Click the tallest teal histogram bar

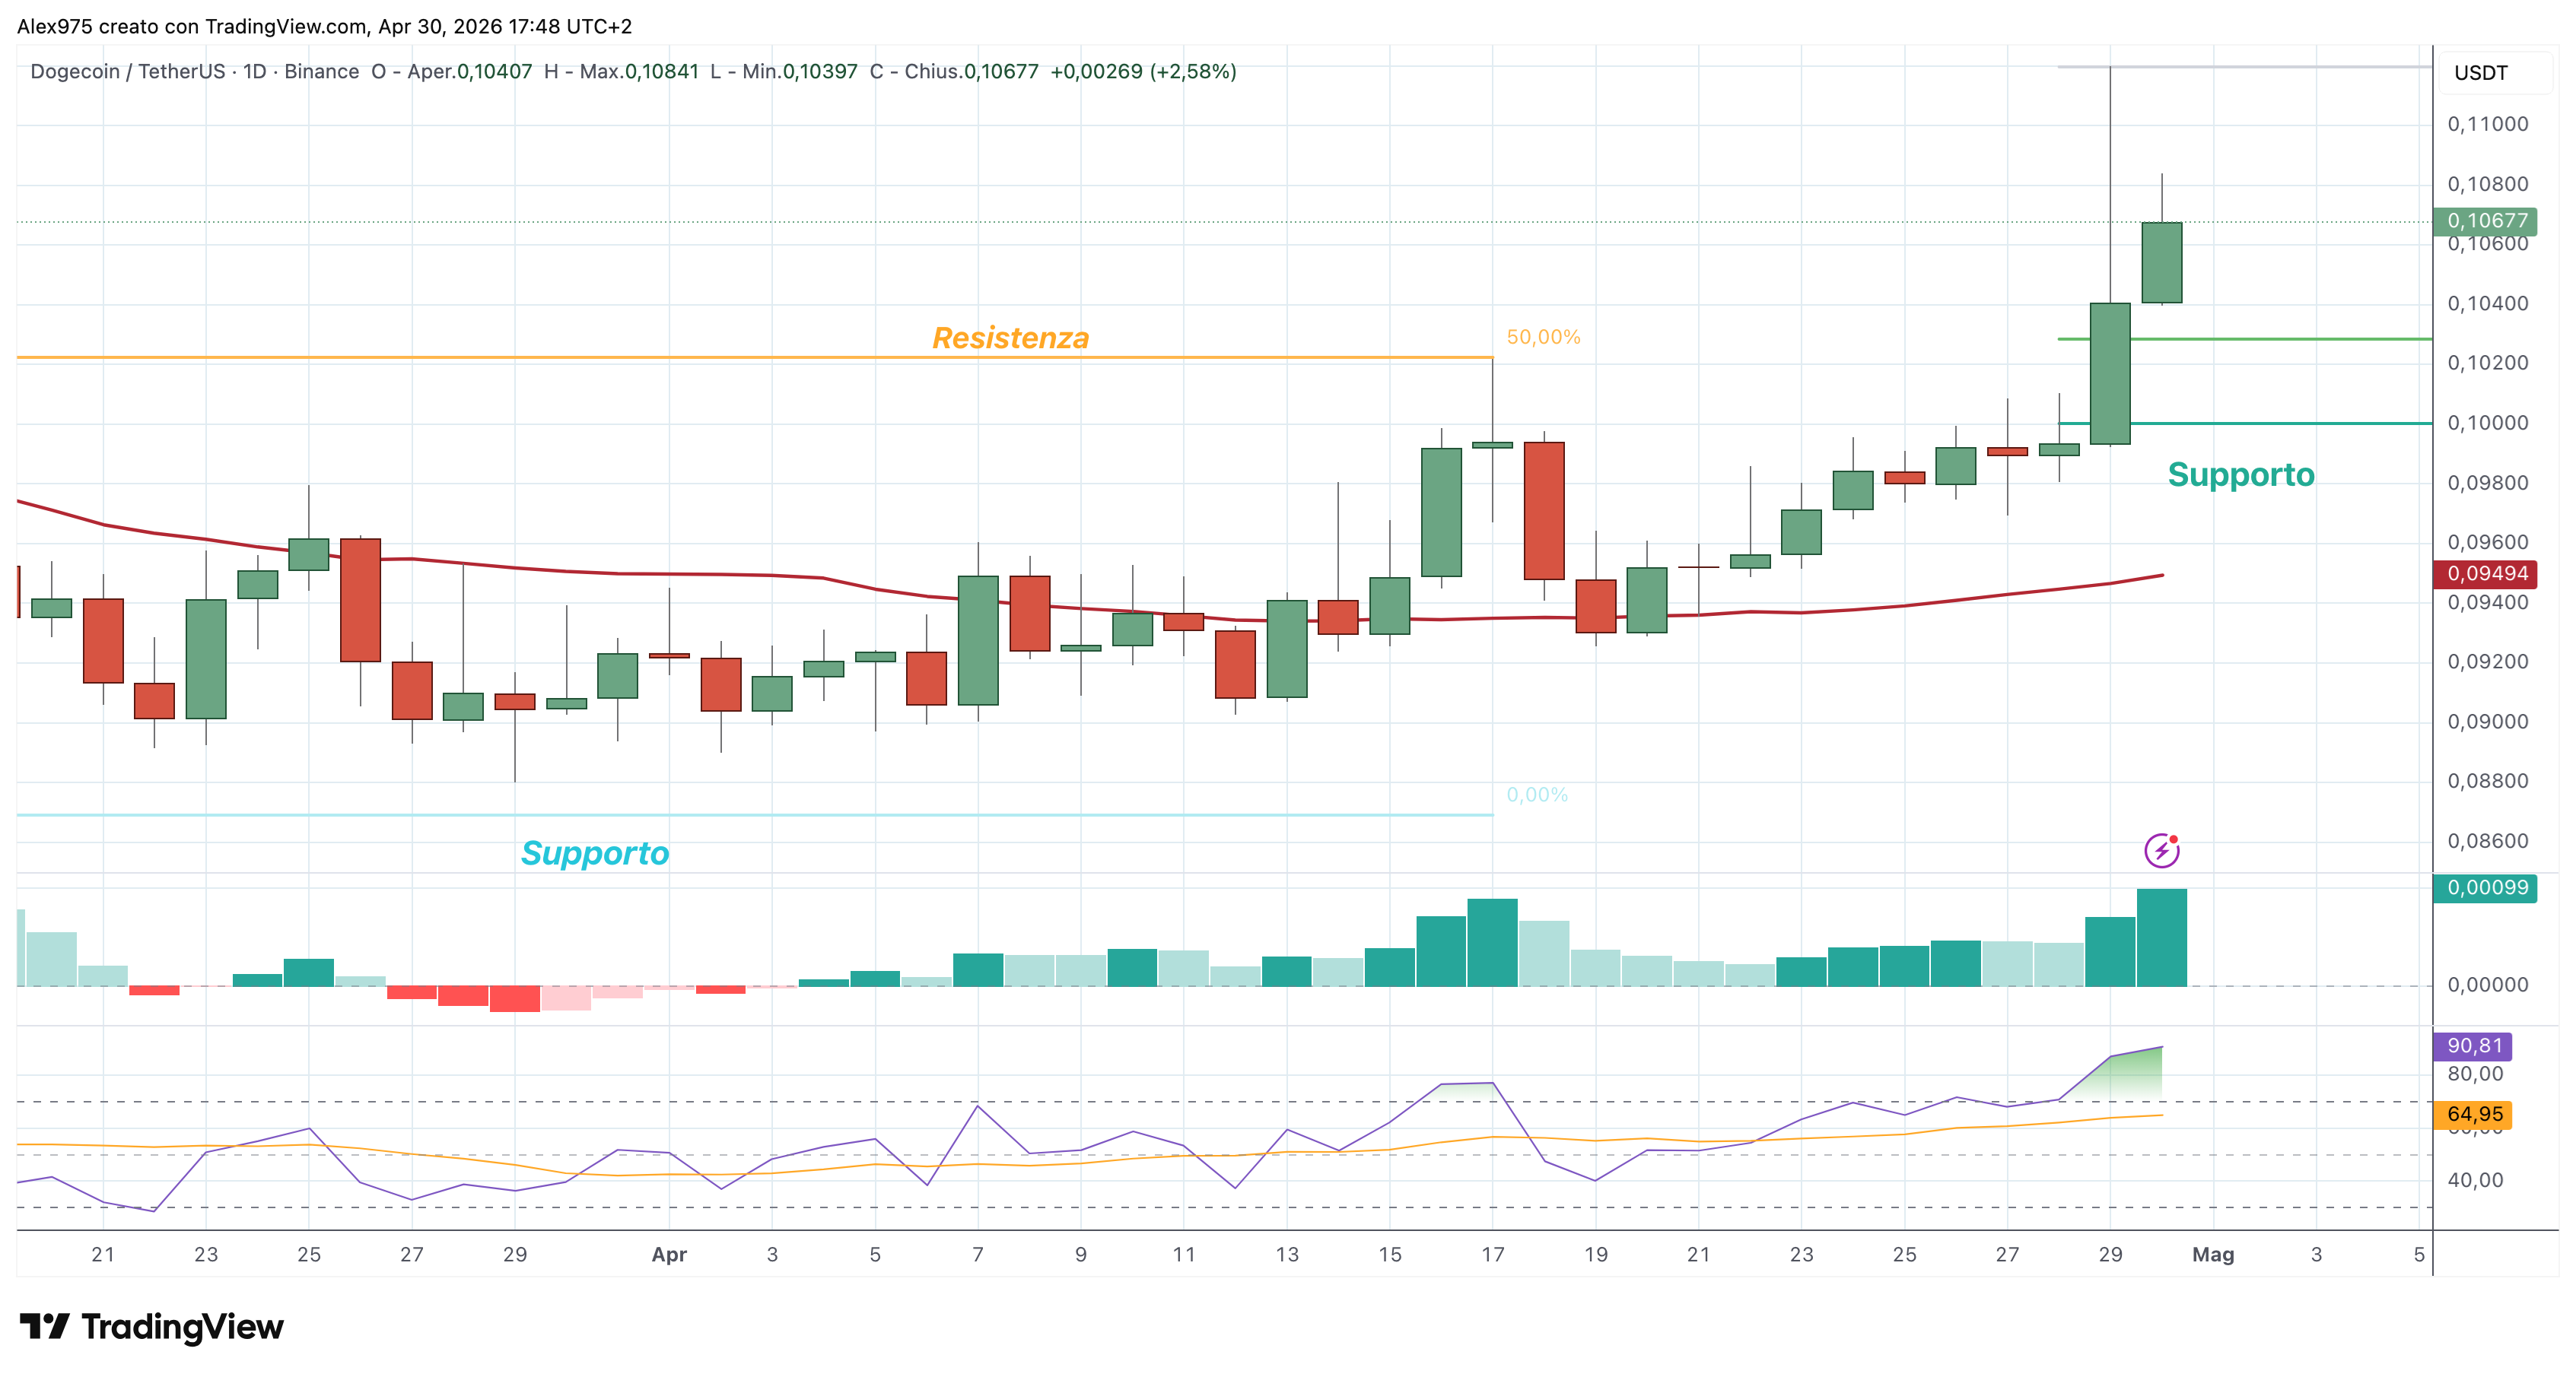pyautogui.click(x=2162, y=938)
